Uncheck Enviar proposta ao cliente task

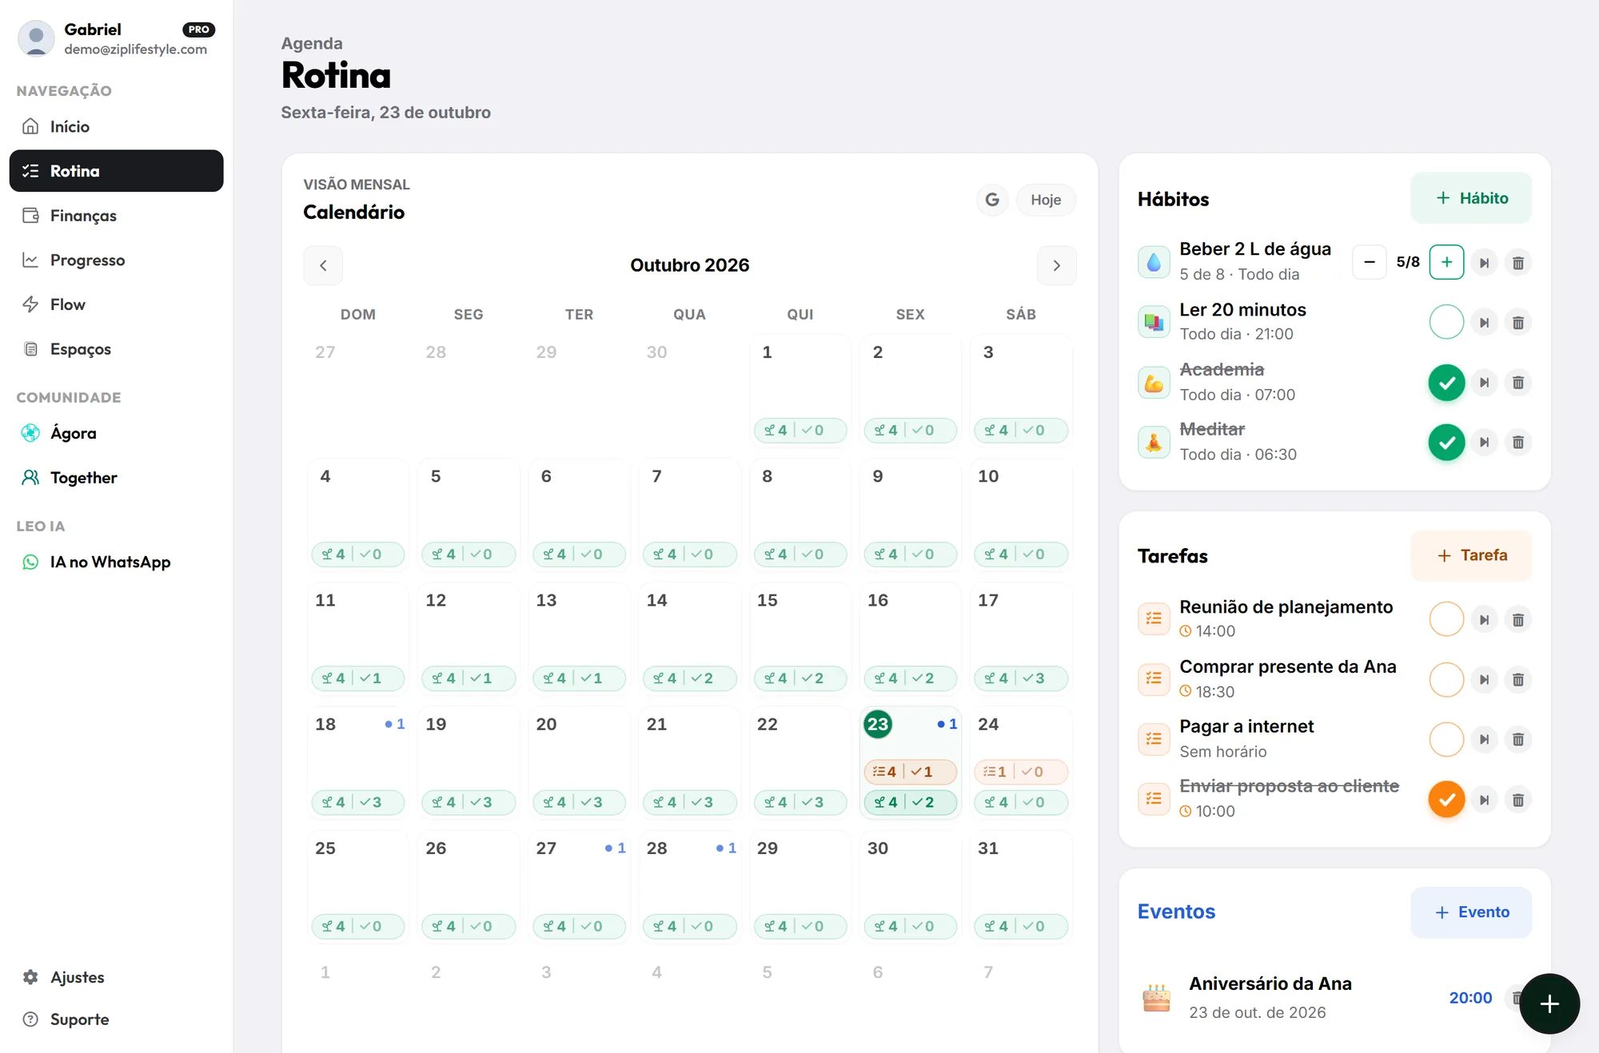pos(1446,800)
